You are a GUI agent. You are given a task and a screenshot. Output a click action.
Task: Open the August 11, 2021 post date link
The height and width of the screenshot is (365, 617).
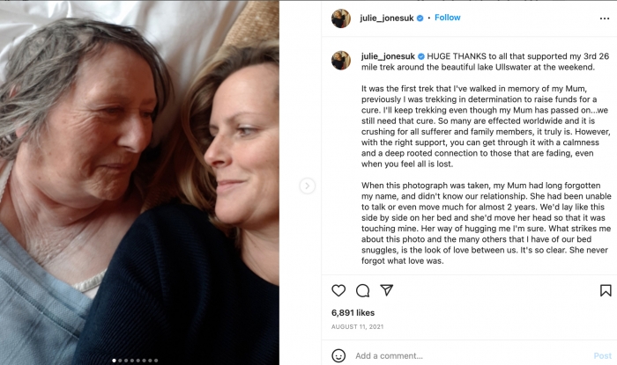(357, 326)
